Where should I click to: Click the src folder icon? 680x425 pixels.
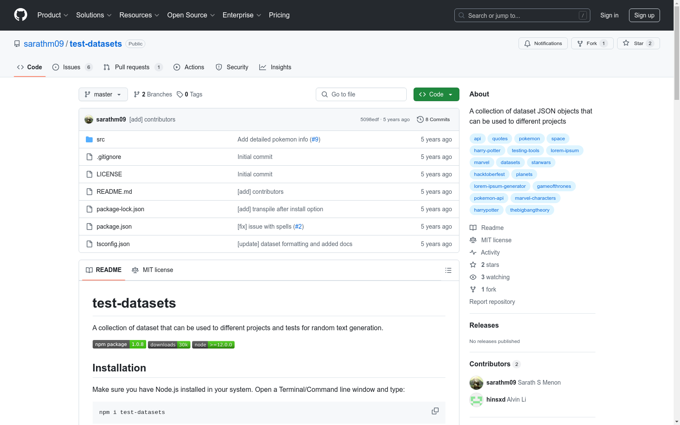89,139
